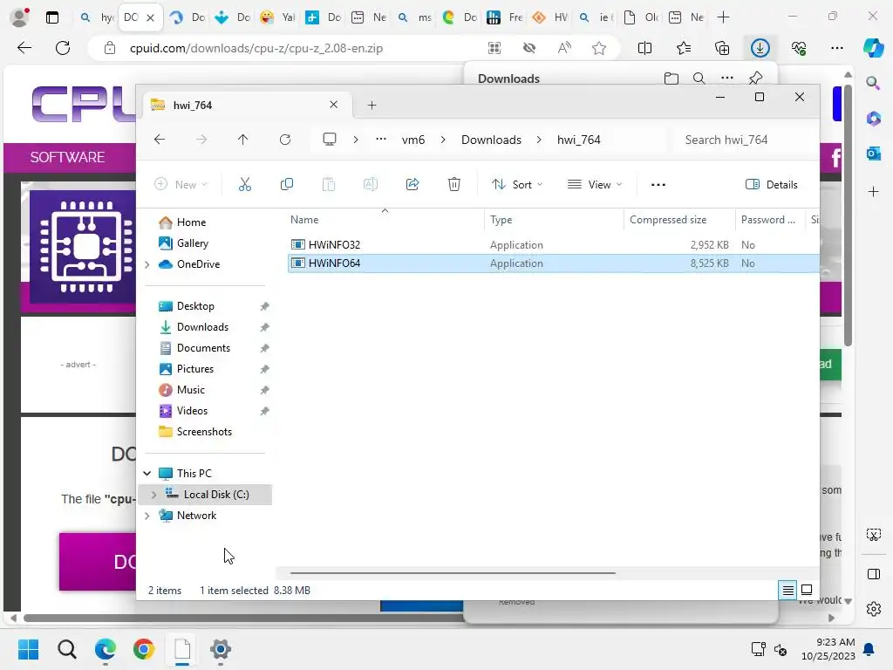Open Settings gear from the taskbar
Screen dimensions: 893x670
(220, 649)
